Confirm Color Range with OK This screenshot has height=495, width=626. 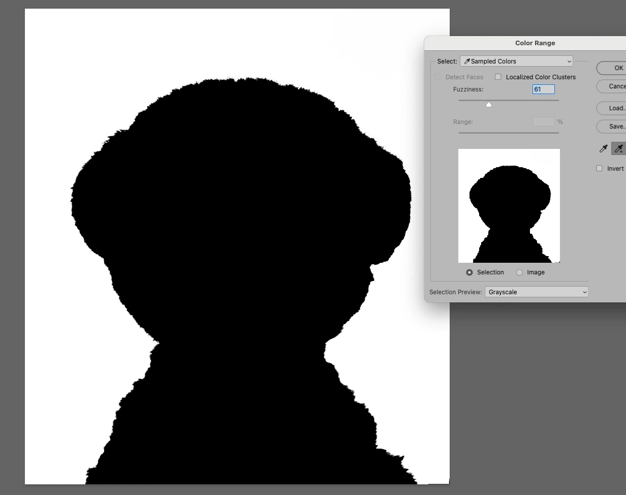pyautogui.click(x=611, y=68)
